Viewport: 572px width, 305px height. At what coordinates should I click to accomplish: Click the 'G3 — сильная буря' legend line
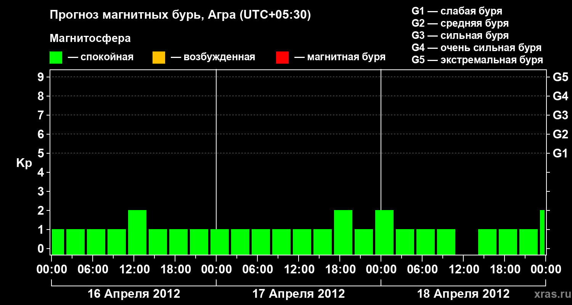click(460, 35)
